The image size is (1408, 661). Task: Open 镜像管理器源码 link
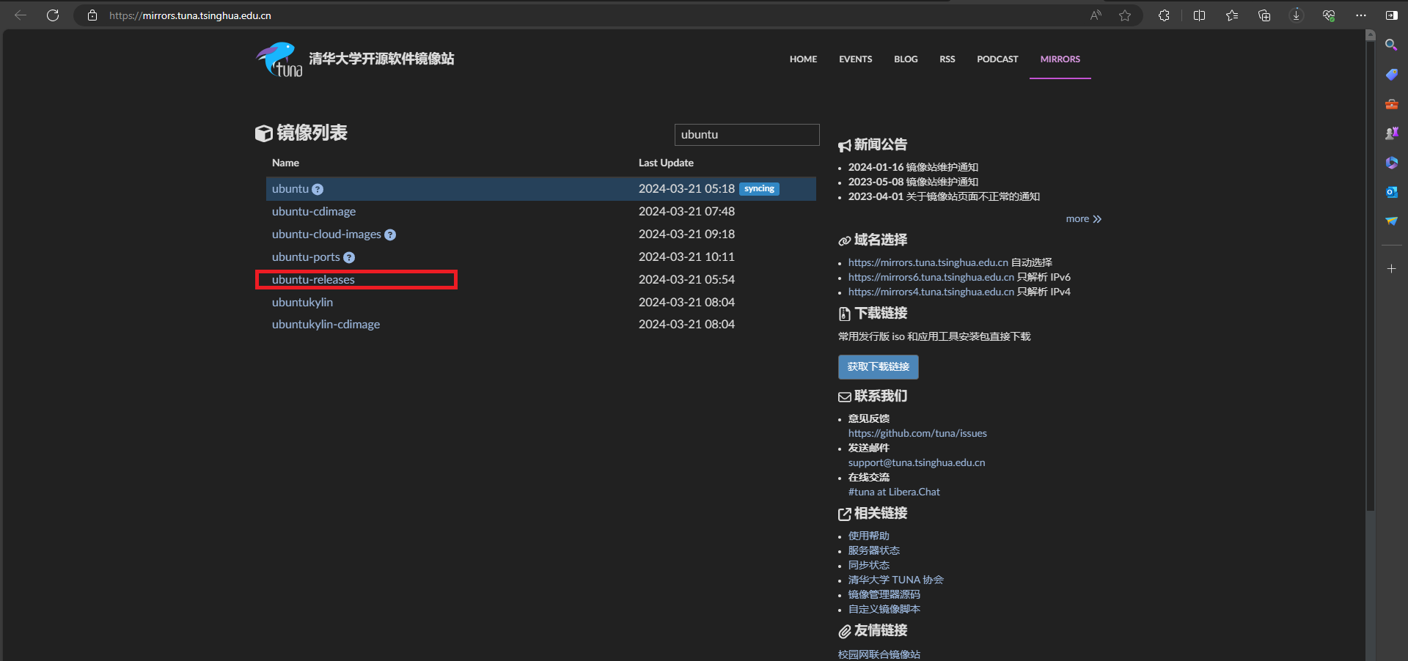[x=884, y=594]
